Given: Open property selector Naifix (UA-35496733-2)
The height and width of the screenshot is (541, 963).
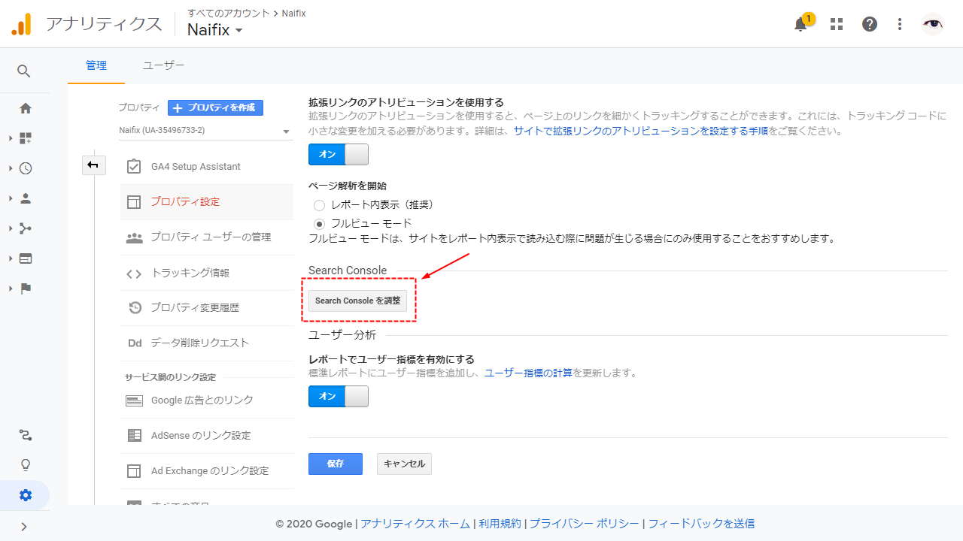Looking at the screenshot, I should click(205, 130).
